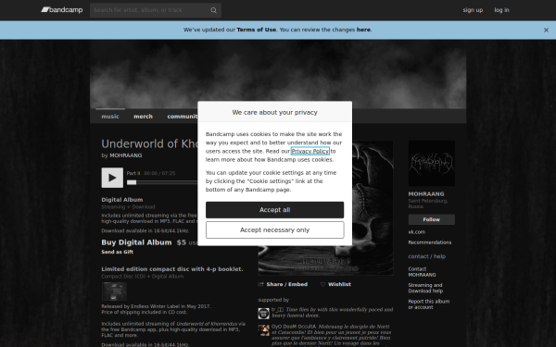The image size is (556, 347).
Task: Open the sign up link
Action: pyautogui.click(x=473, y=10)
